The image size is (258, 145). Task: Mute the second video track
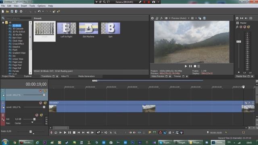click(40, 103)
